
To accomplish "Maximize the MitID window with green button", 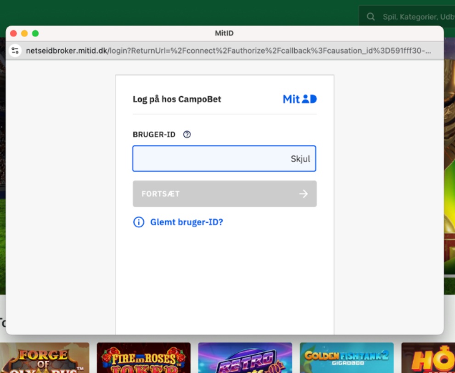I will [35, 33].
